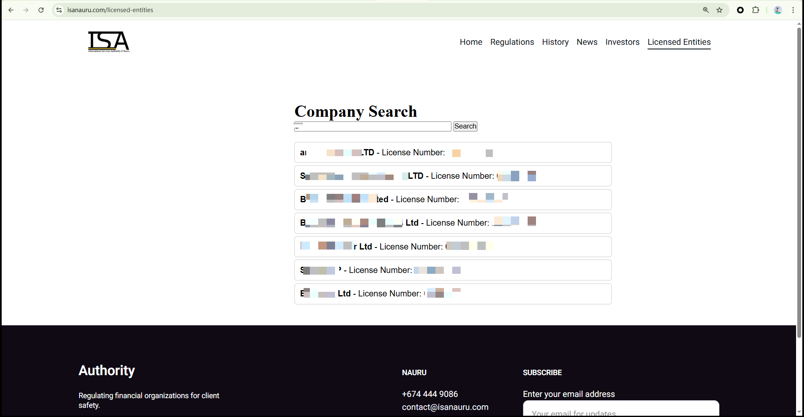This screenshot has height=417, width=804.
Task: Click the browser forward arrow
Action: click(x=26, y=10)
